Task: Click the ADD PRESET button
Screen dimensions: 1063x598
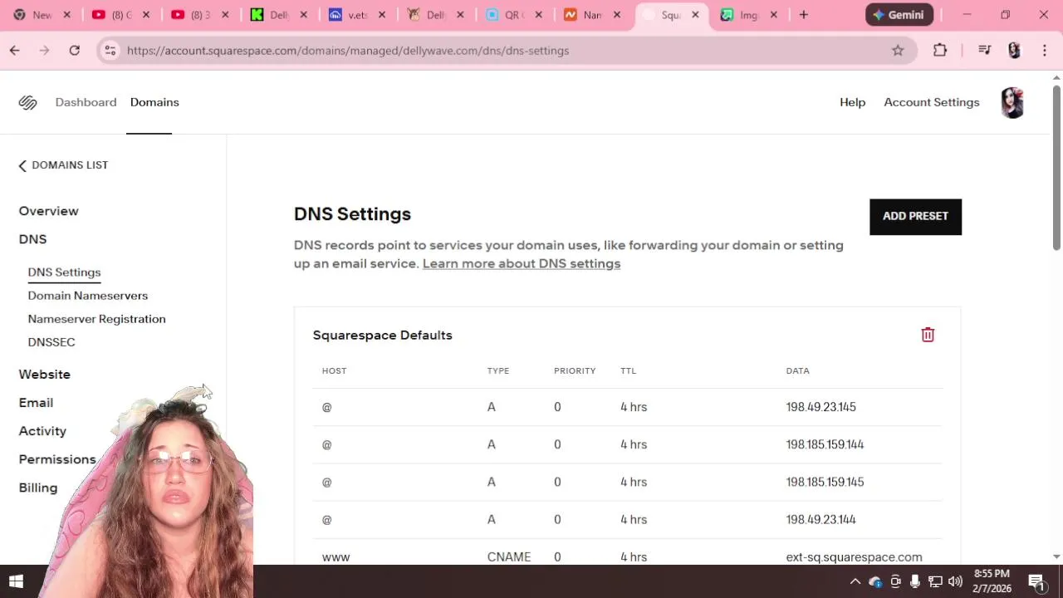Action: 915,217
